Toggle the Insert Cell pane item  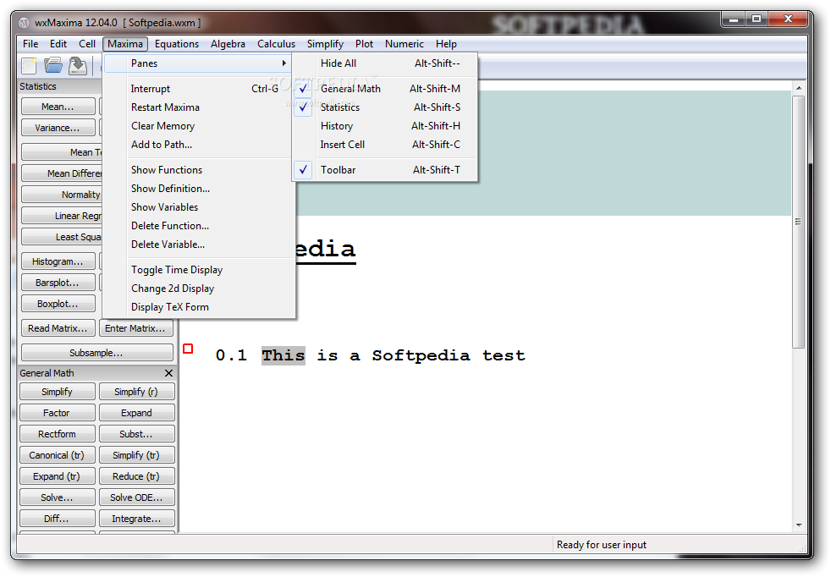[x=385, y=145]
